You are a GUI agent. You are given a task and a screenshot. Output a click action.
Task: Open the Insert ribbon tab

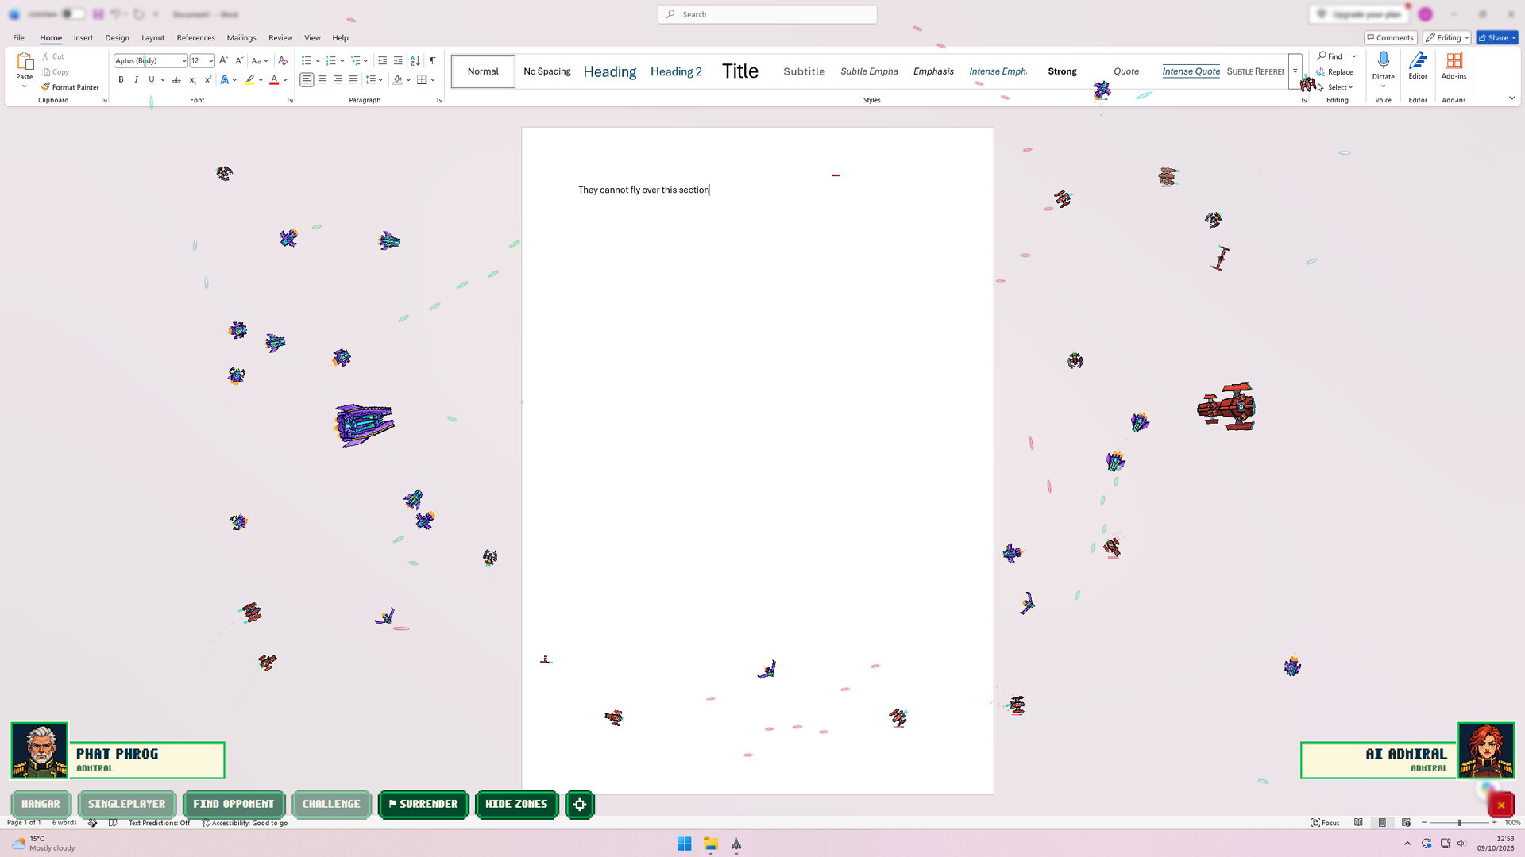click(83, 37)
